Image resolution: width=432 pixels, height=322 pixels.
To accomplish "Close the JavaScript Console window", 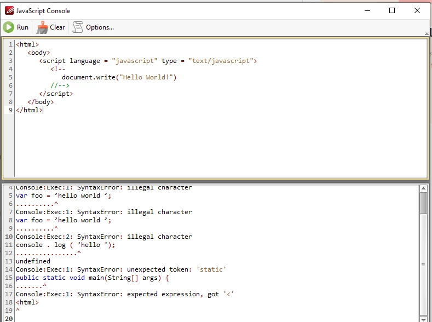I will 417,11.
